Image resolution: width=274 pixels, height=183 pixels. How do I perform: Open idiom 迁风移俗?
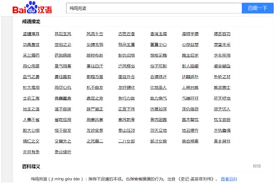126,66
